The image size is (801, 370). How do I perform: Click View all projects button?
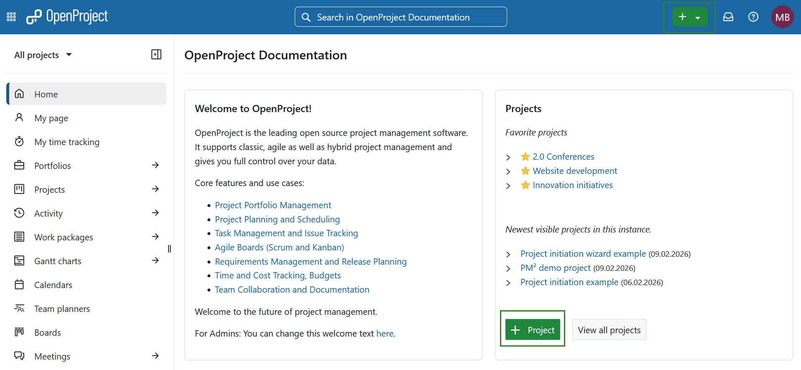tap(609, 329)
